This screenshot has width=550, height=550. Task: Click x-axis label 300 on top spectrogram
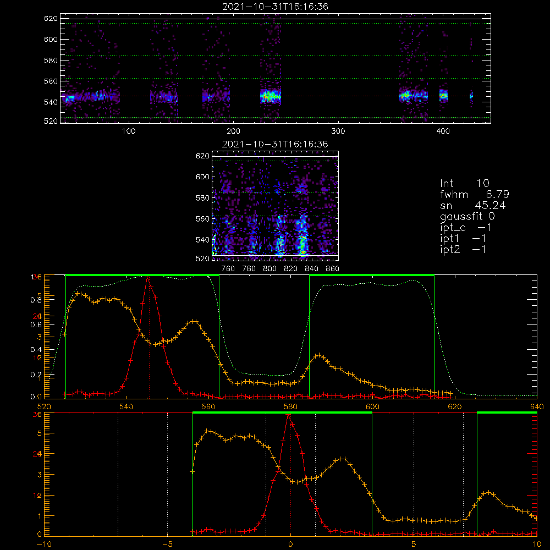point(338,131)
